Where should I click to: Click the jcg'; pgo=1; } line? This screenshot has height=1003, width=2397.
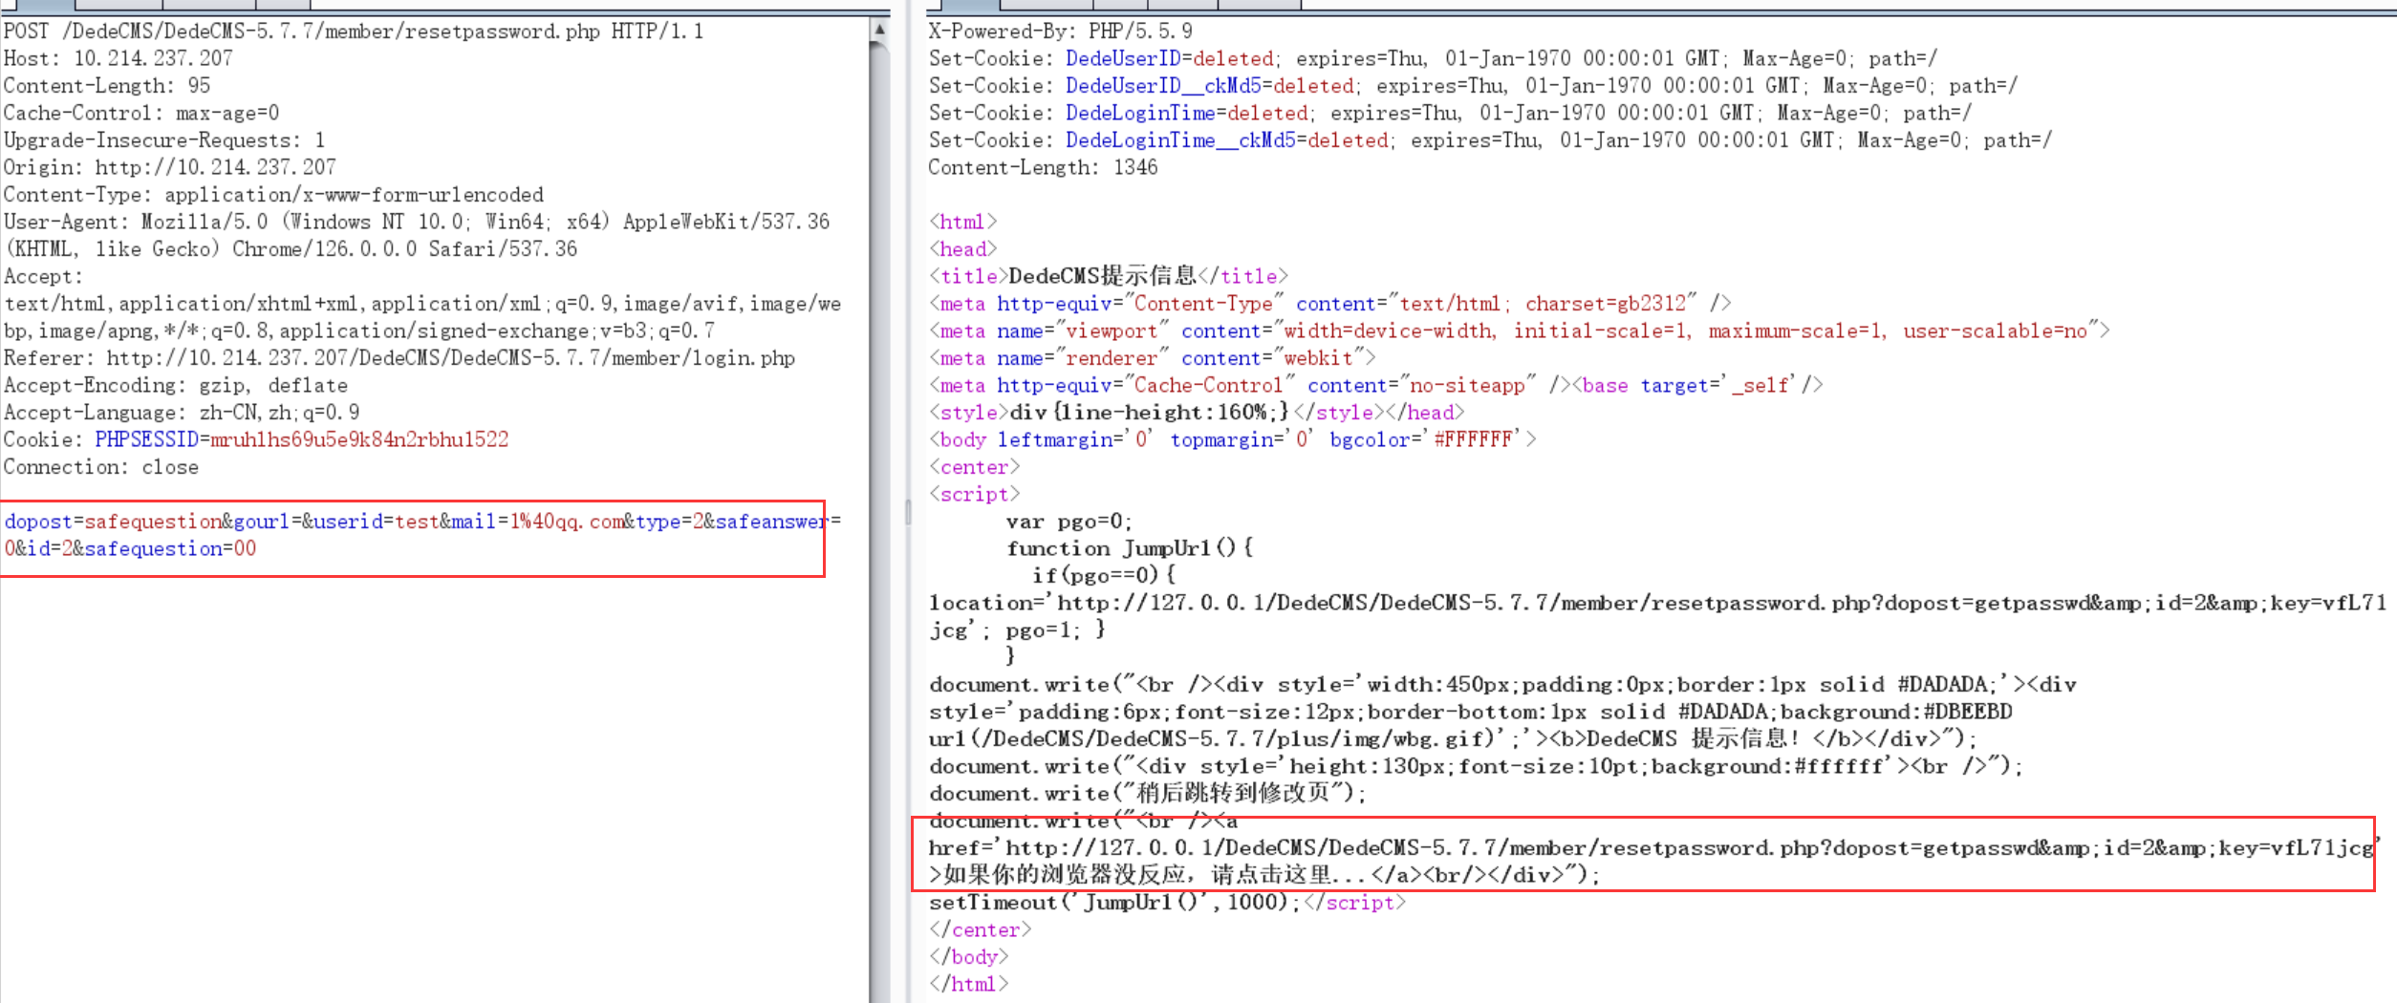point(1018,630)
